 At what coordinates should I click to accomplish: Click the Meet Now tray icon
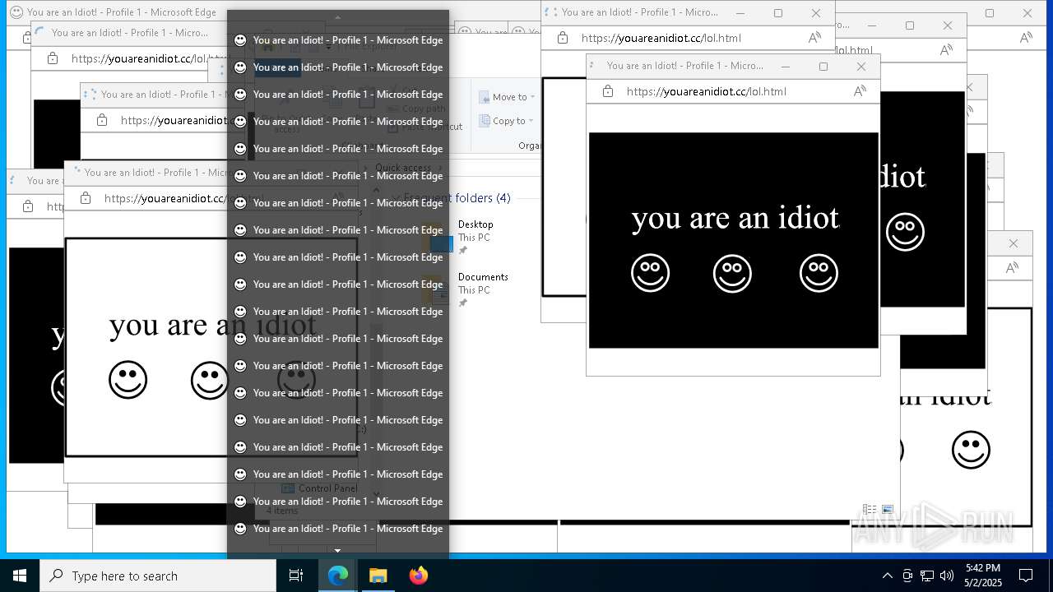coord(907,576)
